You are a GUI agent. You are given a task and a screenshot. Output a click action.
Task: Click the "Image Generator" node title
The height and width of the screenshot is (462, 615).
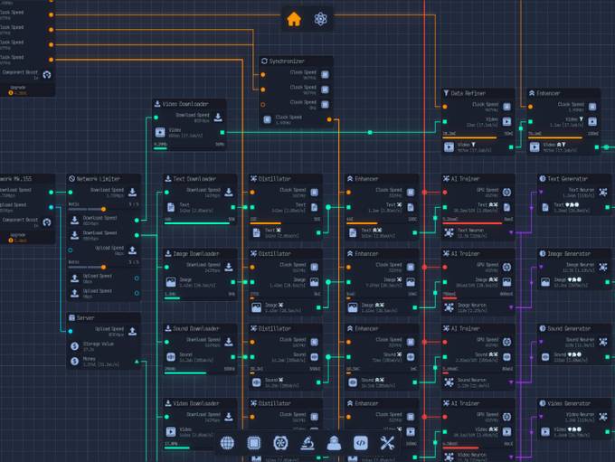(x=569, y=254)
